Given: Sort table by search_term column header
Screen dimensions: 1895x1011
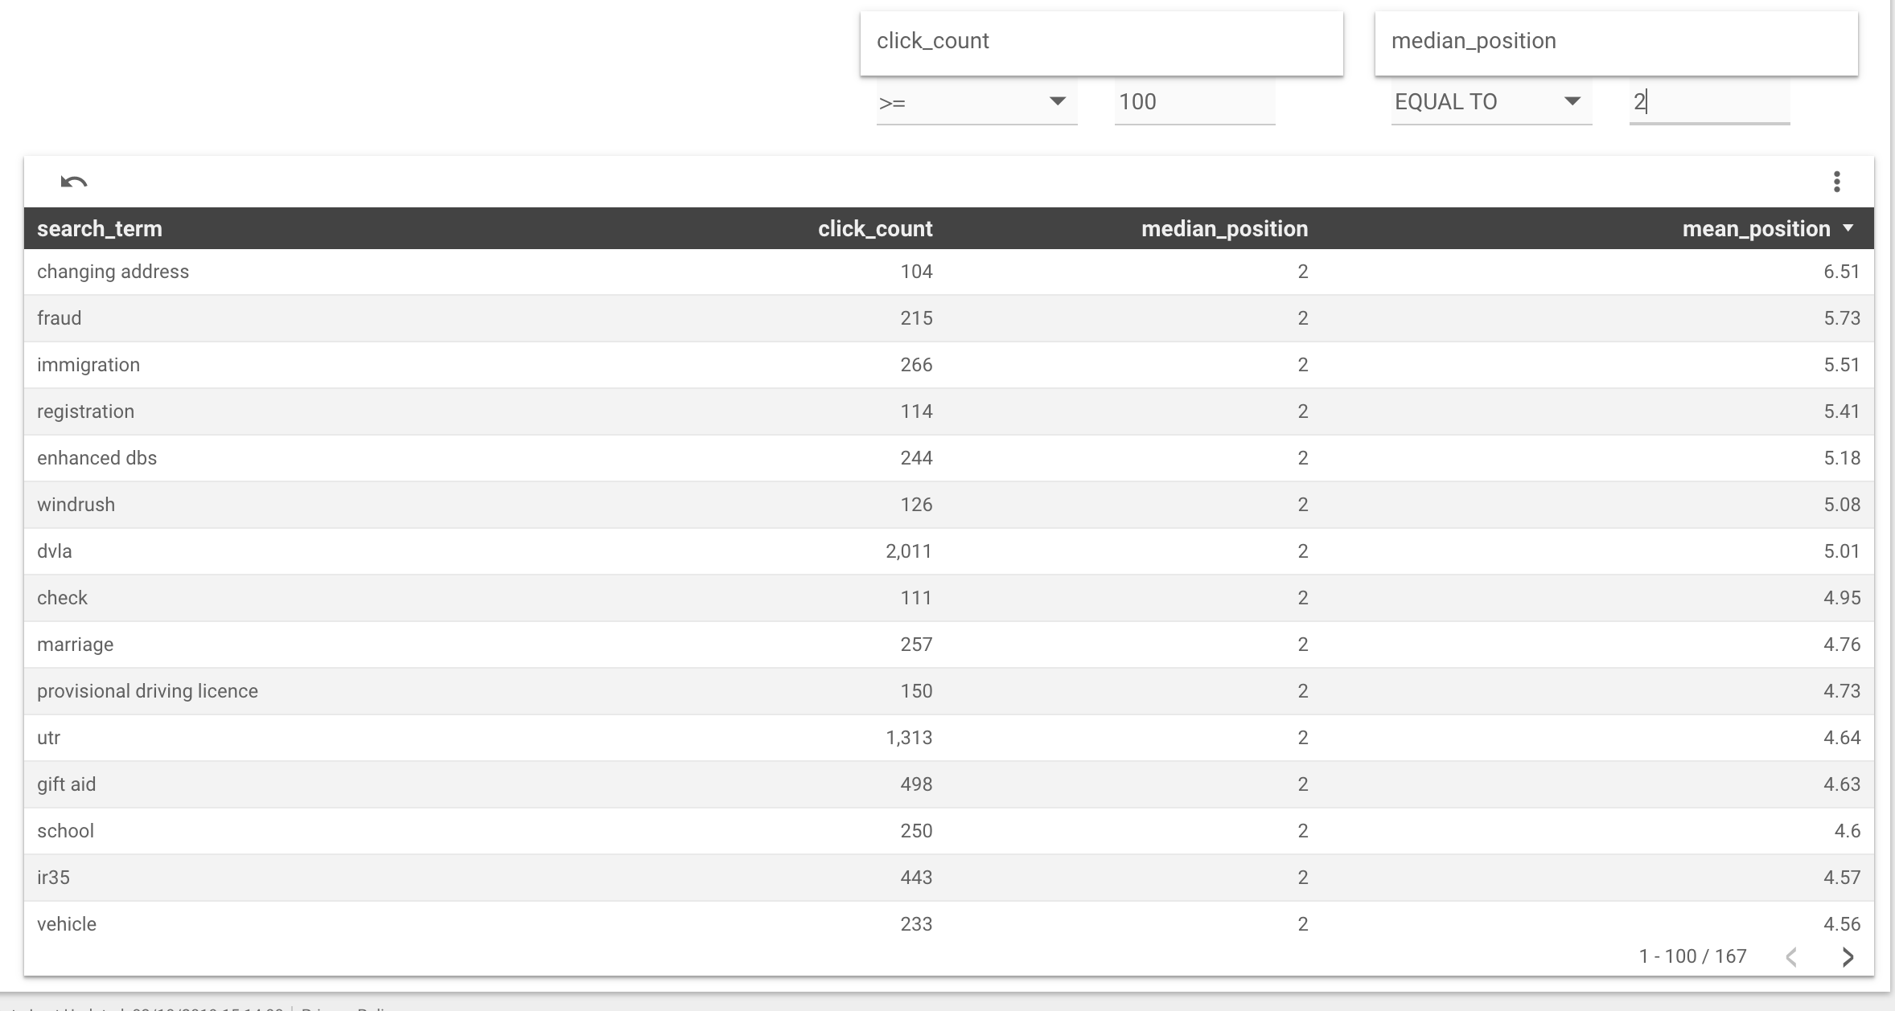Looking at the screenshot, I should click(x=100, y=229).
